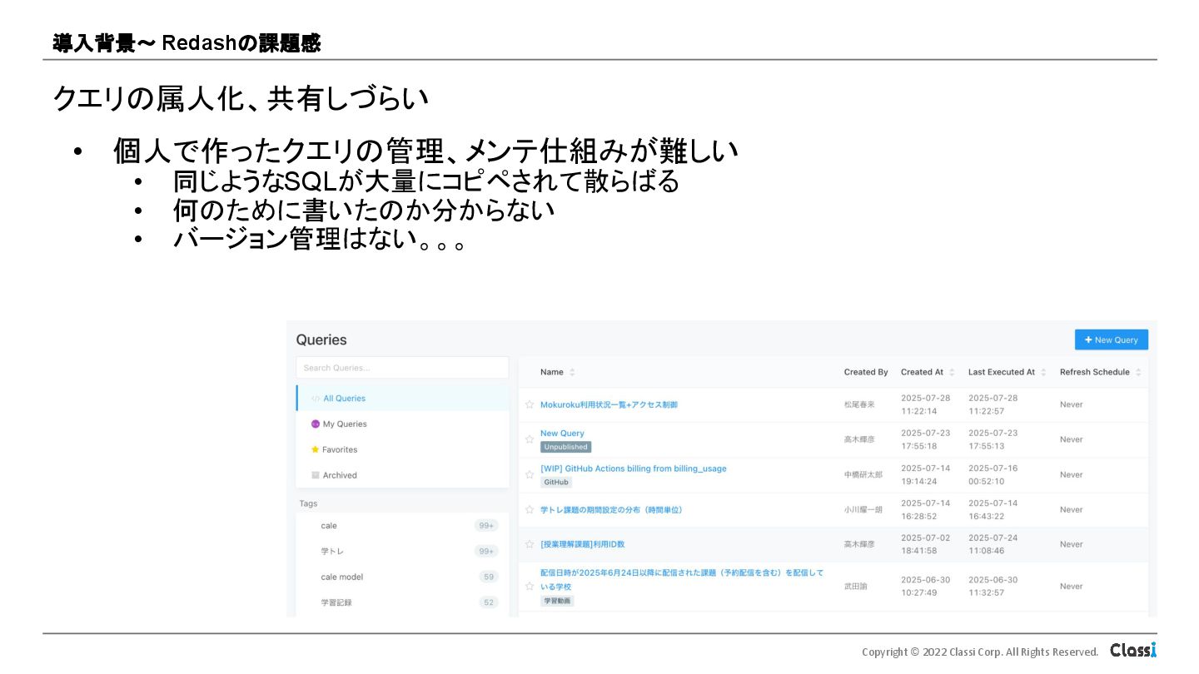Click created date 2025-06-30 10:27:49
The image size is (1199, 674).
925,586
